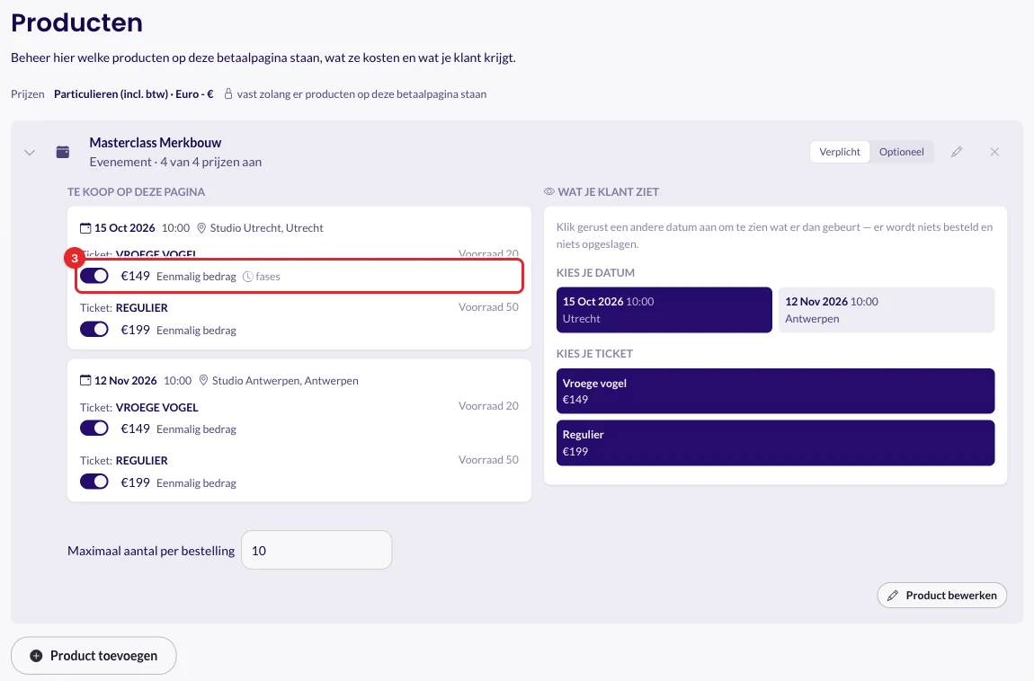Click the clock fases icon
Screen dimensions: 1034x681
pyautogui.click(x=248, y=277)
